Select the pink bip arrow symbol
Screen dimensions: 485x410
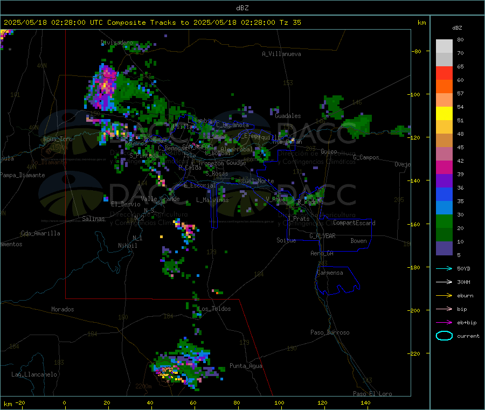tap(444, 309)
